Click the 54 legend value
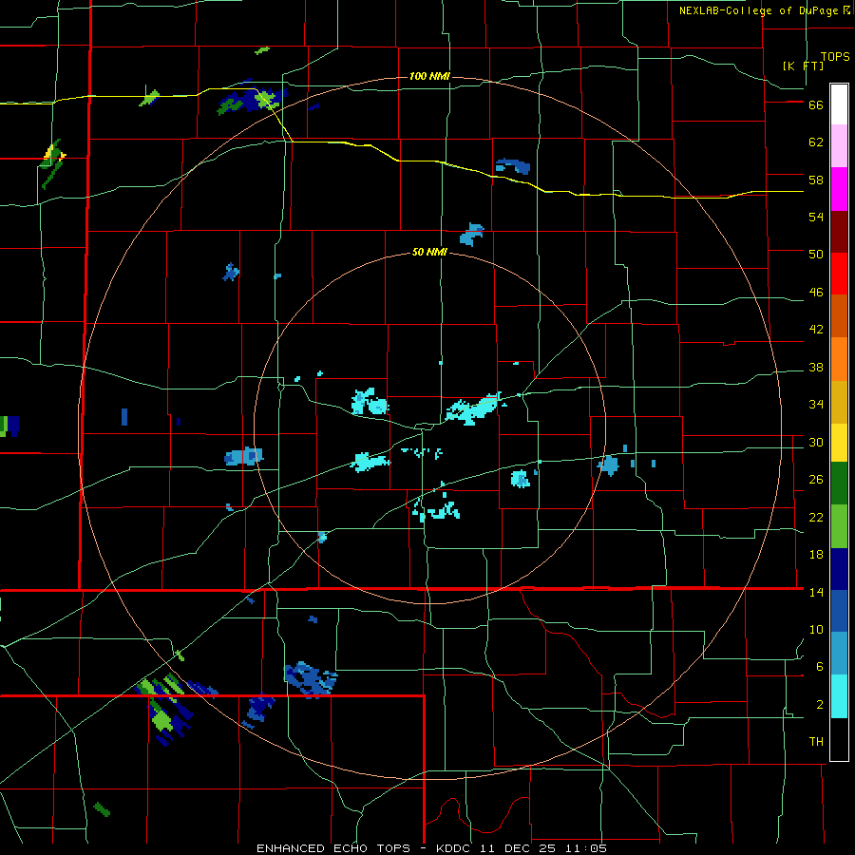Image resolution: width=855 pixels, height=855 pixels. coord(816,217)
